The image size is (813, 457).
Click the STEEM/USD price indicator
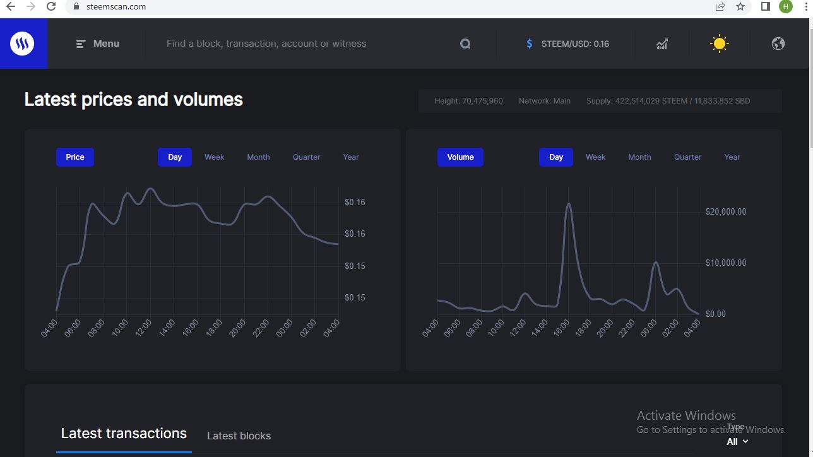(x=567, y=44)
